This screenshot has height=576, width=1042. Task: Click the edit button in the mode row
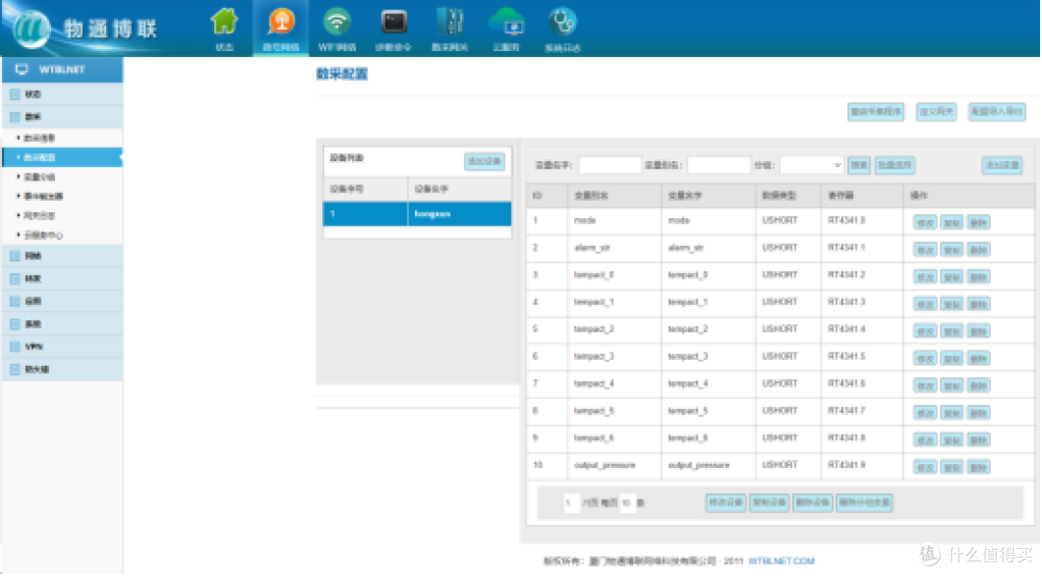(924, 223)
